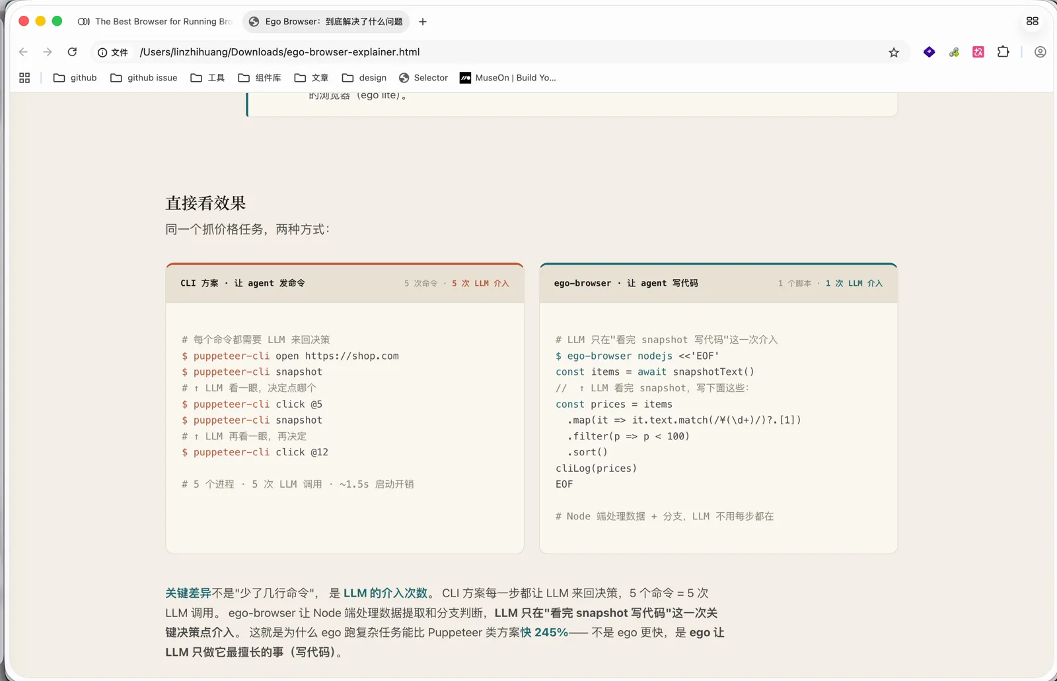1057x681 pixels.
Task: Click the 直接看效果 heading
Action: 205,203
